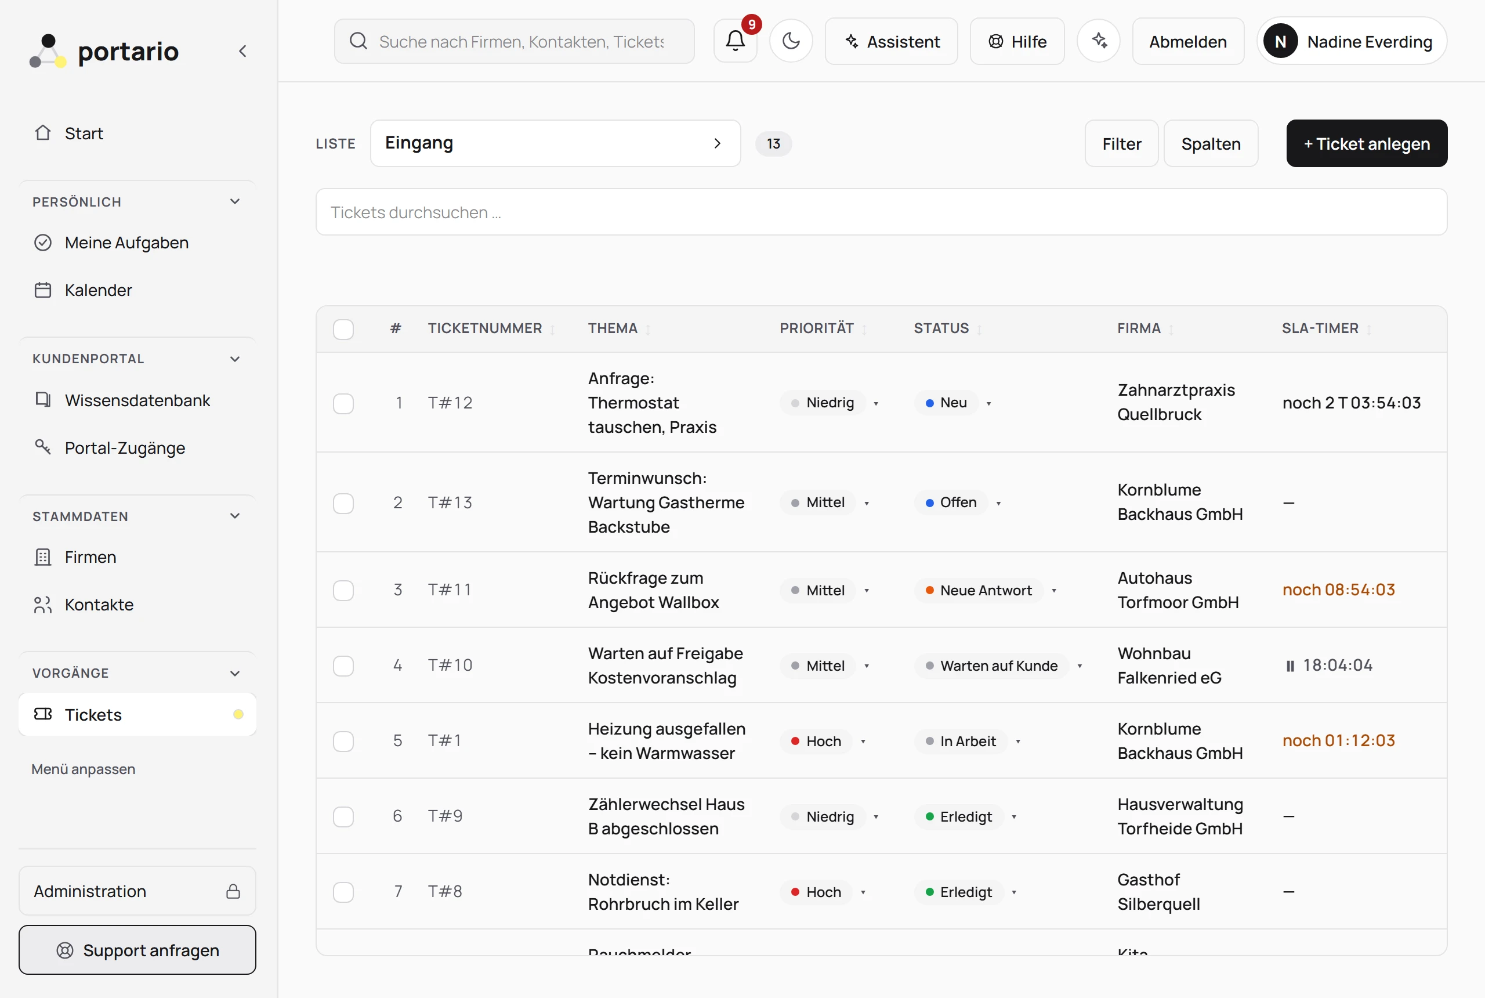Click the portario logo
This screenshot has height=998, width=1485.
click(104, 51)
